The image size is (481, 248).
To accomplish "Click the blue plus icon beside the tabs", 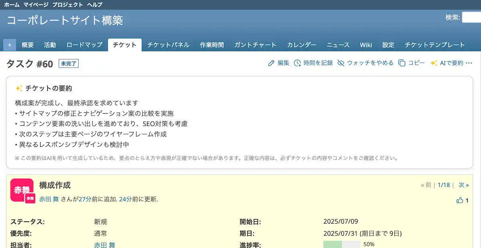I will click(9, 45).
